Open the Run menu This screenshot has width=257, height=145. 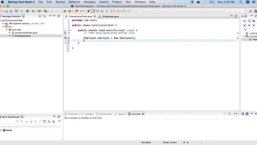tap(128, 2)
